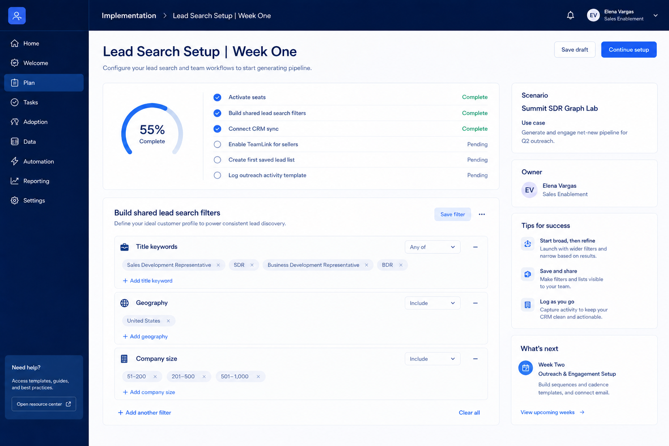Image resolution: width=669 pixels, height=446 pixels.
Task: Click the Log as you go icon
Action: 527,304
